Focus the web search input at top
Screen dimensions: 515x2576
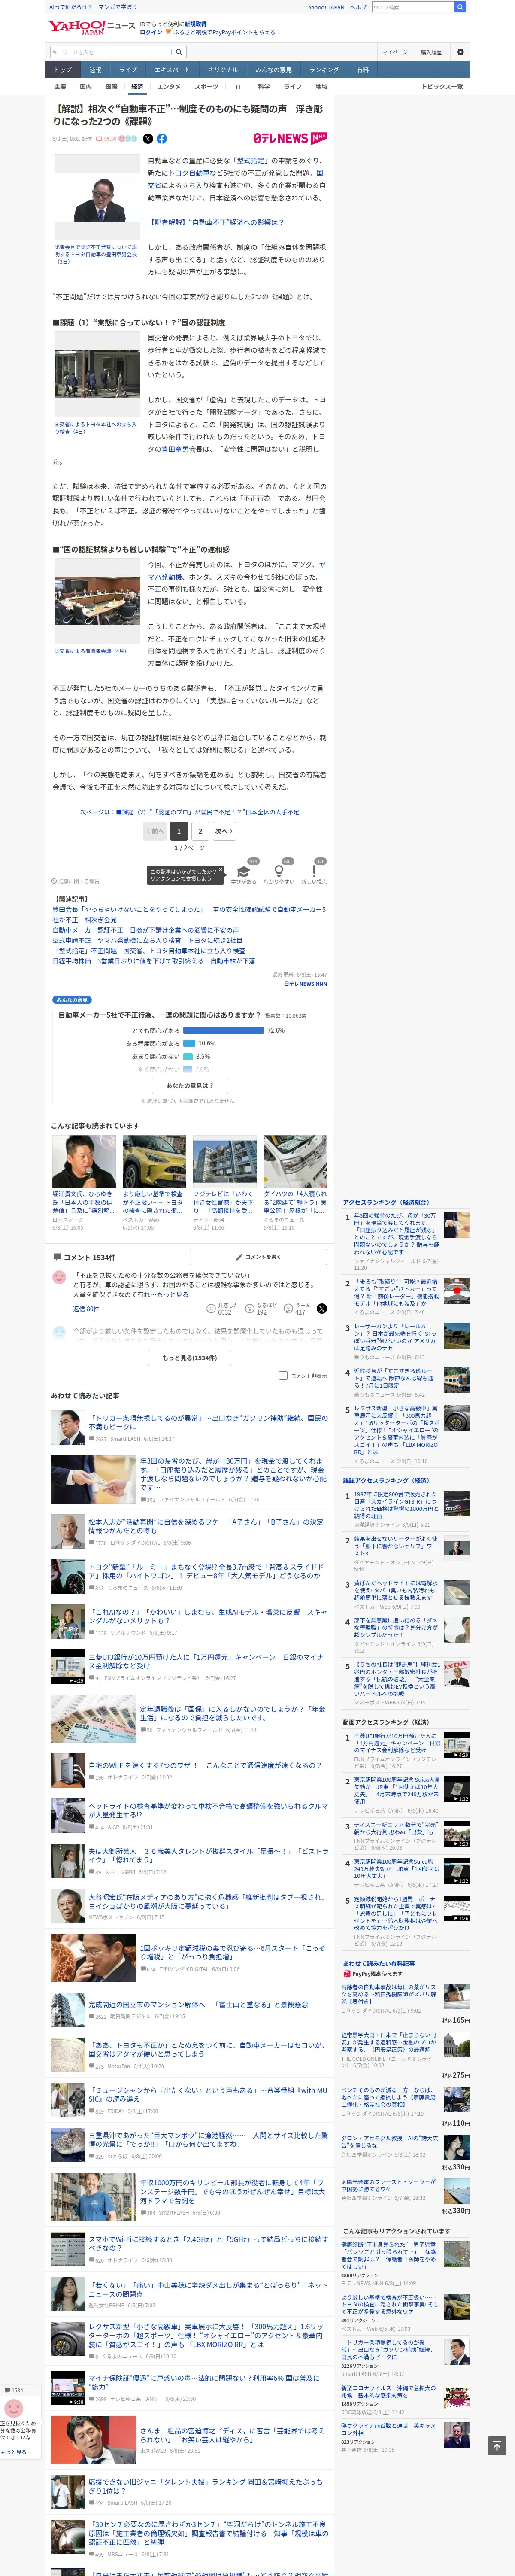(x=412, y=7)
